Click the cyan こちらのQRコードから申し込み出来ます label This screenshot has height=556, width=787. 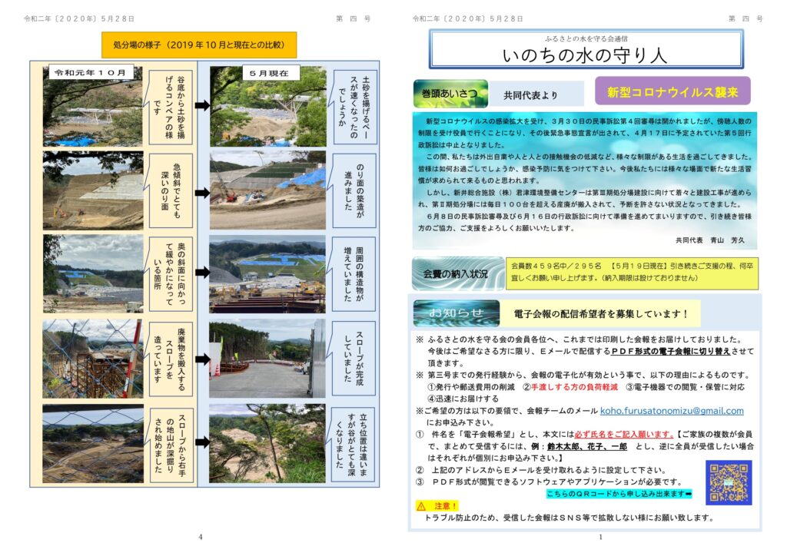[x=619, y=494]
